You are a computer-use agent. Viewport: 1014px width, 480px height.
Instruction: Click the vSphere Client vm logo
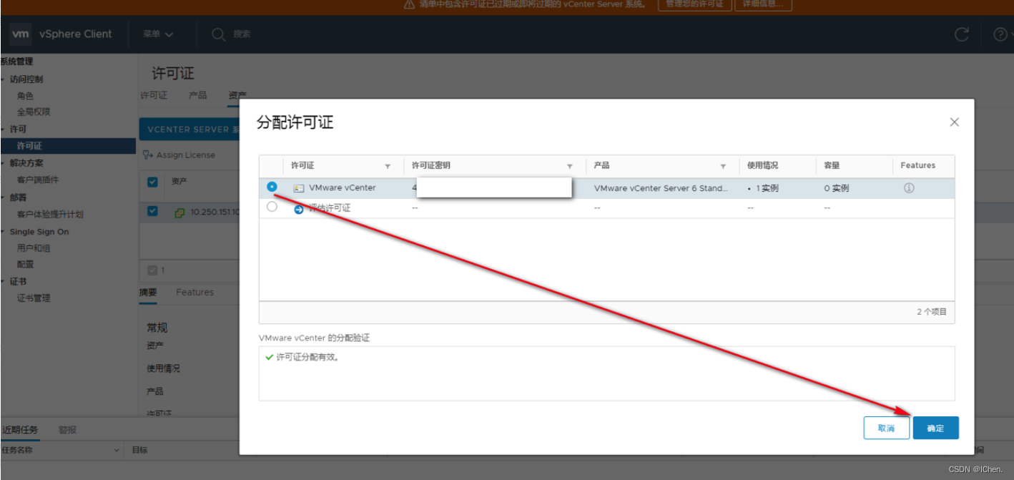pos(20,34)
